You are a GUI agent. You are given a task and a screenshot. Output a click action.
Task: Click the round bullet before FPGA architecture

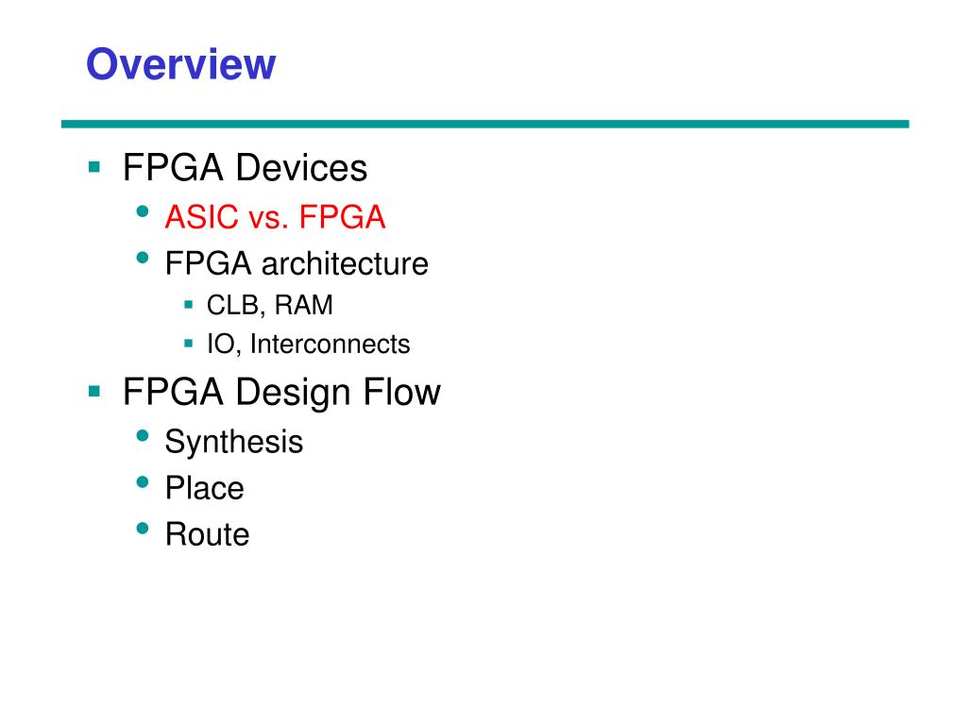[x=142, y=258]
